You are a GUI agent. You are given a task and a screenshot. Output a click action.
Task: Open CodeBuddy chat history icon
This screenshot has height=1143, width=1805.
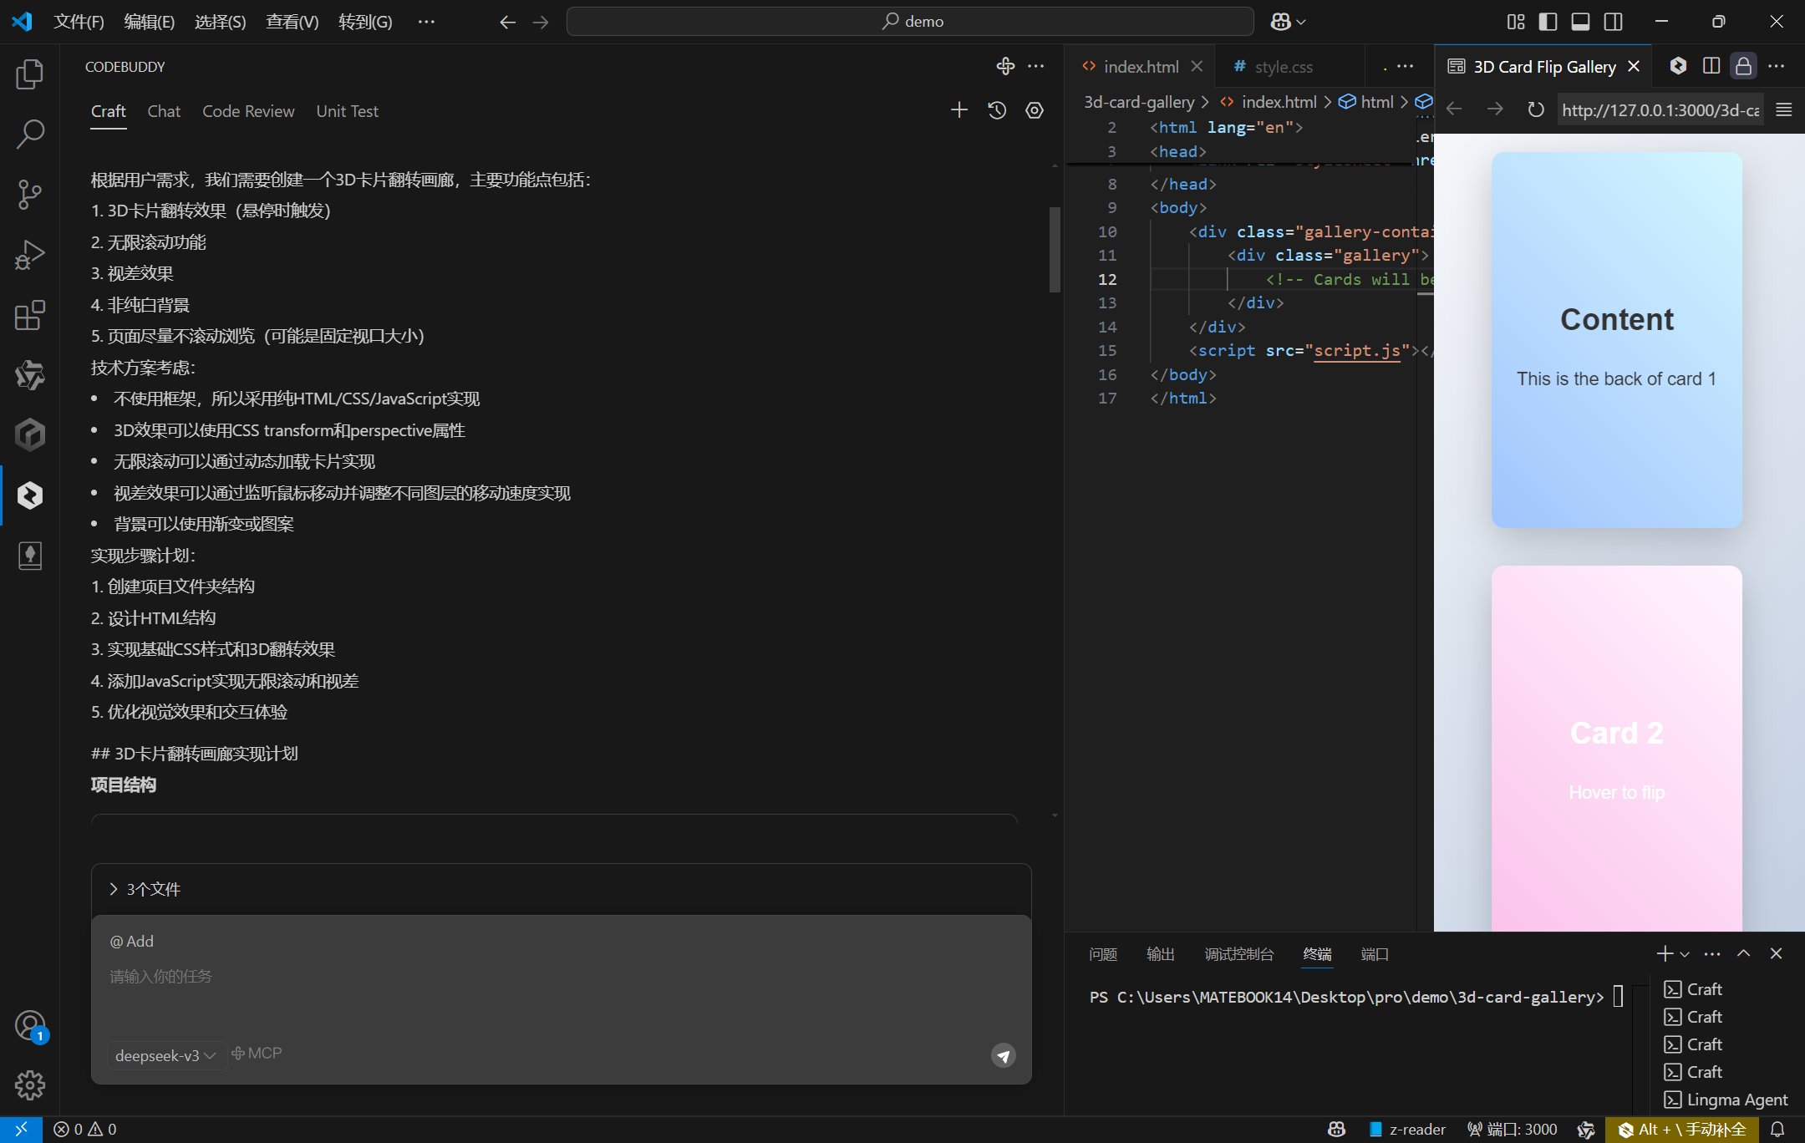coord(997,110)
